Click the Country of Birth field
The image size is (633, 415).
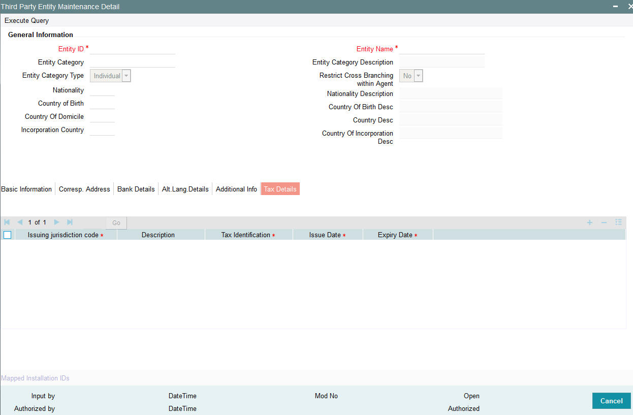coord(102,103)
